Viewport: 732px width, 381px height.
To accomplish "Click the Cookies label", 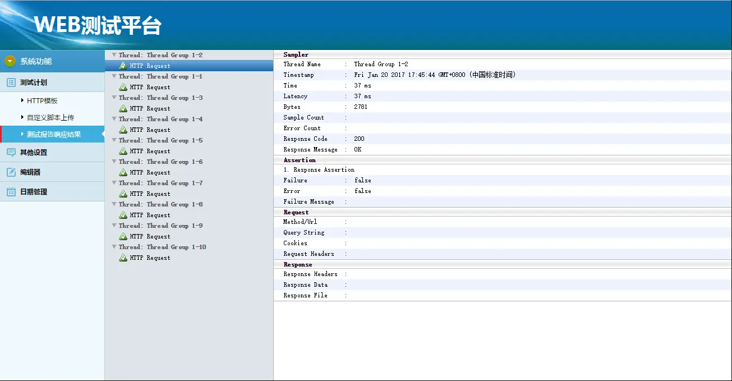I will (x=295, y=243).
